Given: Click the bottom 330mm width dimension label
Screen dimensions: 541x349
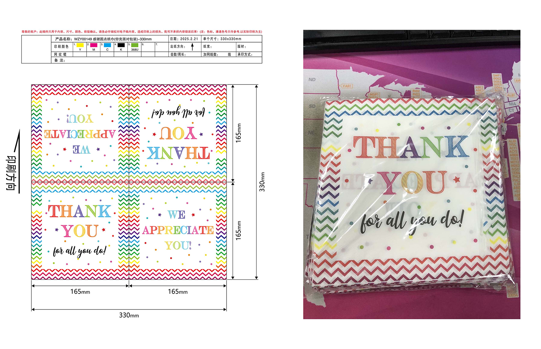Looking at the screenshot, I should (129, 315).
